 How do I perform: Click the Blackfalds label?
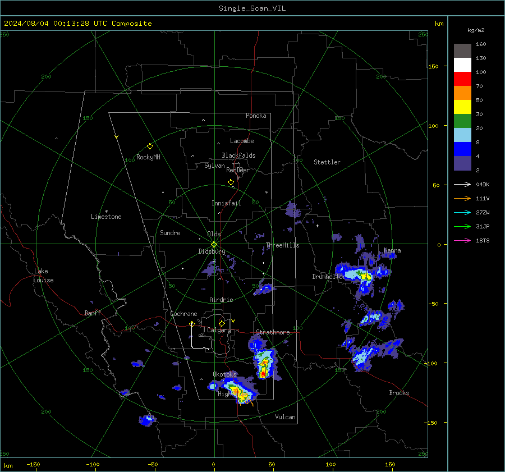(238, 155)
